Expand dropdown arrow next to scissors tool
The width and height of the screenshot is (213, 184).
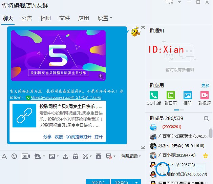pyautogui.click(x=91, y=156)
